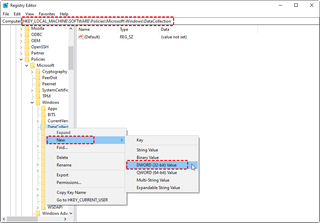Expand the Cryptography key
Viewport: 320px width, 223px height.
pyautogui.click(x=32, y=71)
